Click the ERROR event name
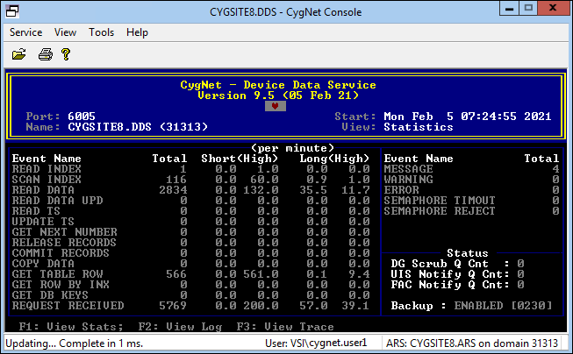This screenshot has height=354, width=573. (402, 190)
